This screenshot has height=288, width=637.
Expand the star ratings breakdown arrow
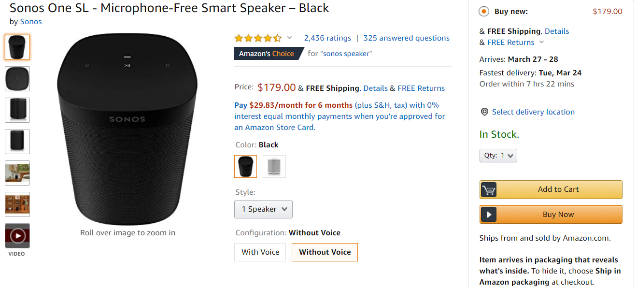[x=290, y=38]
